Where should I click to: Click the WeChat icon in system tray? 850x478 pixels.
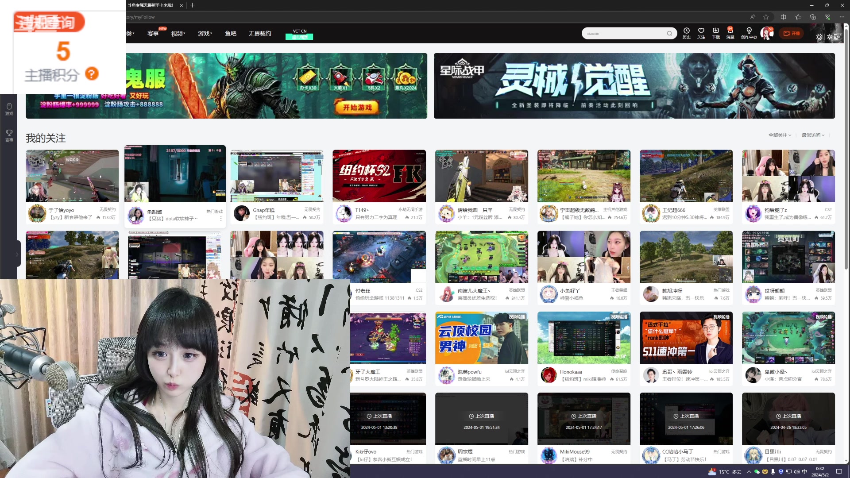(x=757, y=472)
